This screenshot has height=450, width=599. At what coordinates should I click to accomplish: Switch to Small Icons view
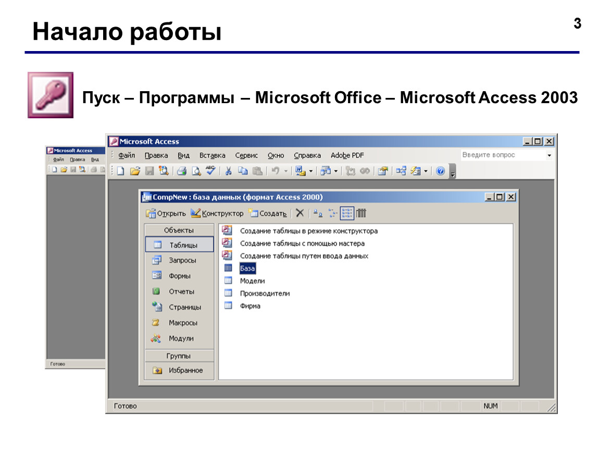click(332, 214)
